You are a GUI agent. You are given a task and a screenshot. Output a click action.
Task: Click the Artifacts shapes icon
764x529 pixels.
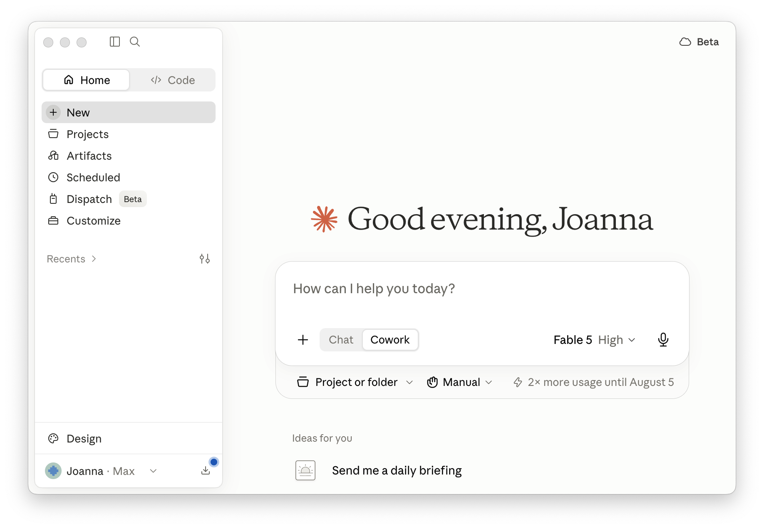click(53, 156)
